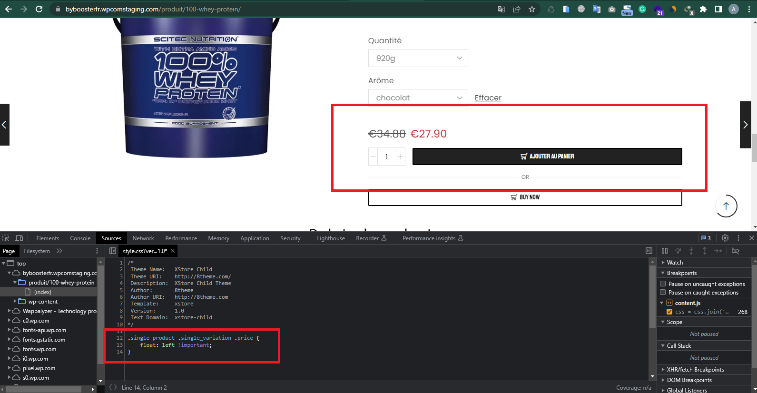Image resolution: width=757 pixels, height=393 pixels.
Task: Click the navigator horizontal scrollbar thumb
Action: (44, 389)
